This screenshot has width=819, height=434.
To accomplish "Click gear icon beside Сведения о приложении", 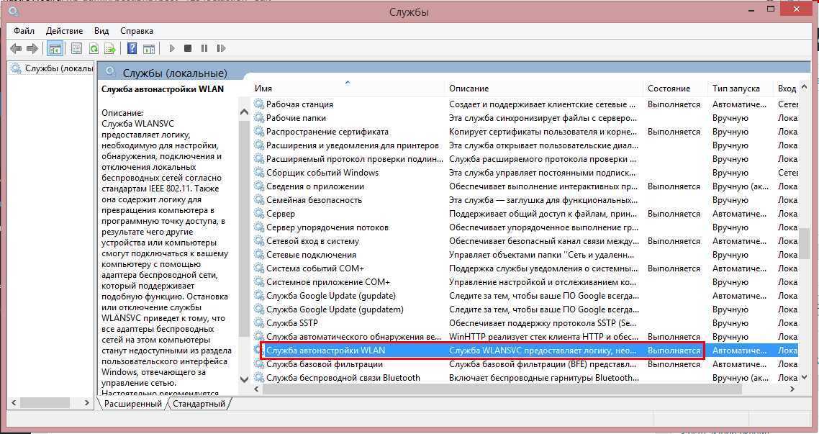I will [x=259, y=186].
